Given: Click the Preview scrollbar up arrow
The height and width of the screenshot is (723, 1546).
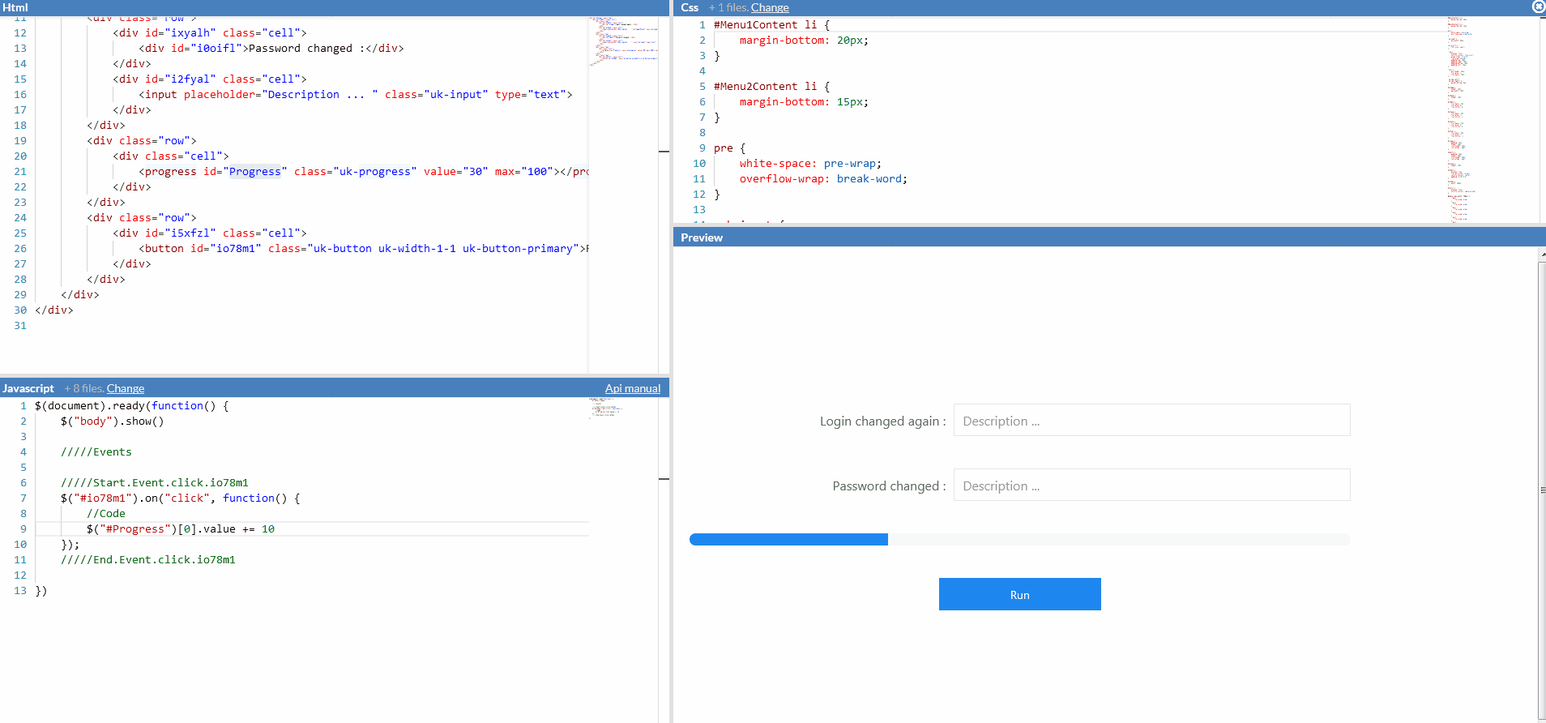Looking at the screenshot, I should click(x=1542, y=255).
